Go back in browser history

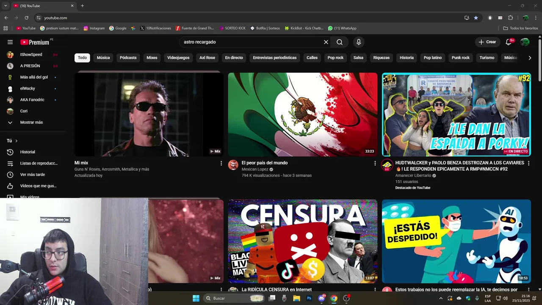[x=6, y=18]
